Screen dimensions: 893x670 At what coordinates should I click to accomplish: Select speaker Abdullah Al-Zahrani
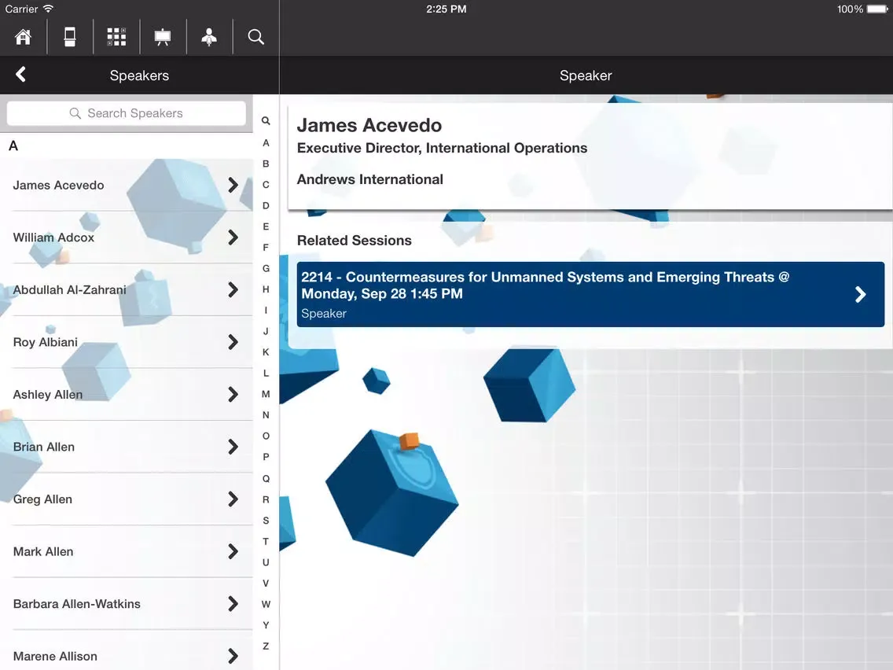point(127,290)
